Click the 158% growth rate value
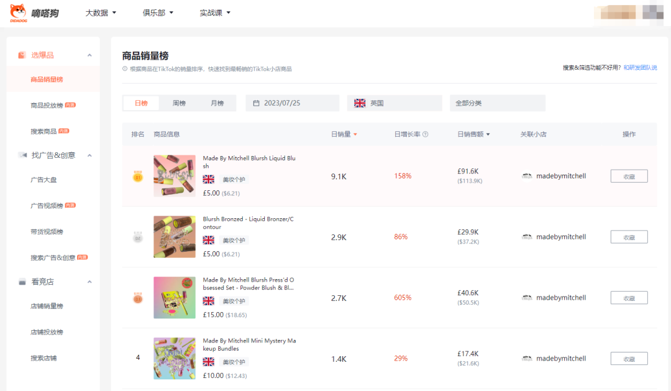 403,176
